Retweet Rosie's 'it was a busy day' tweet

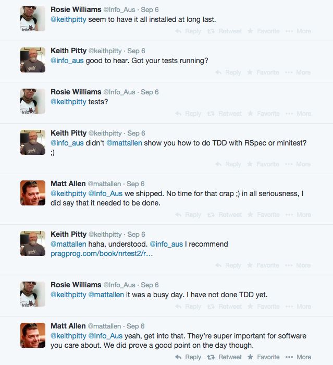224,307
